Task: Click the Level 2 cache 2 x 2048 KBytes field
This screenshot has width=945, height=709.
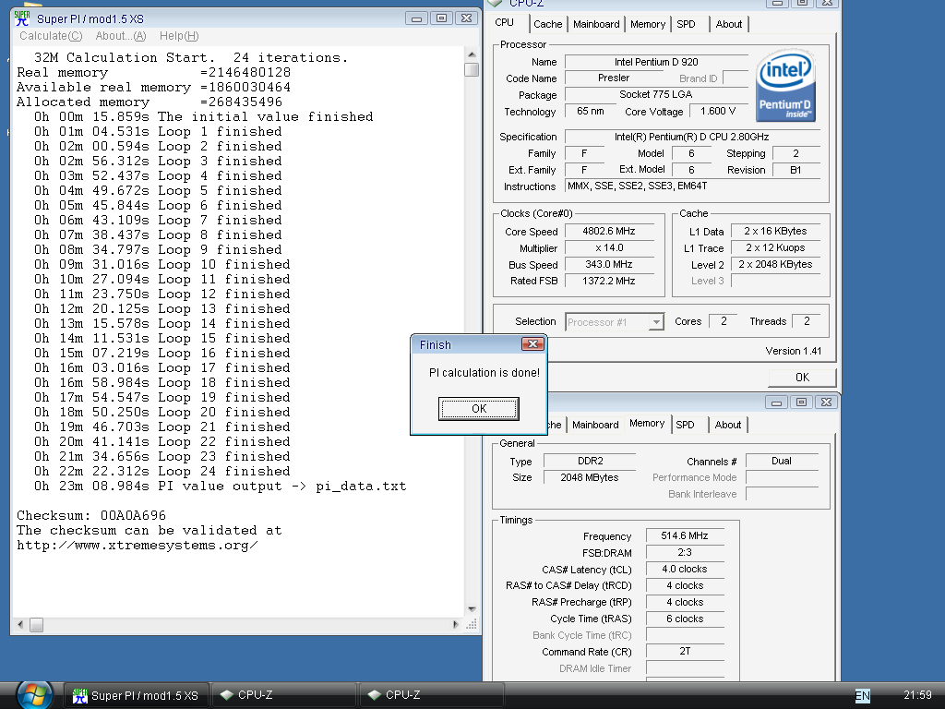Action: pyautogui.click(x=775, y=265)
